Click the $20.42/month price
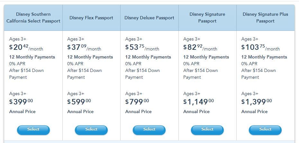 click(26, 48)
